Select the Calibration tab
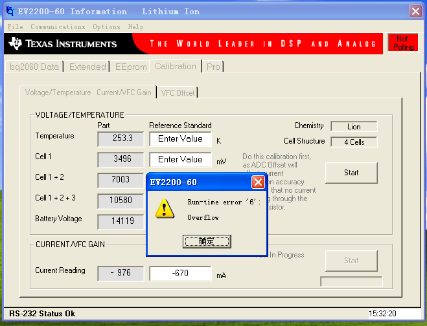The height and width of the screenshot is (326, 427). (176, 66)
